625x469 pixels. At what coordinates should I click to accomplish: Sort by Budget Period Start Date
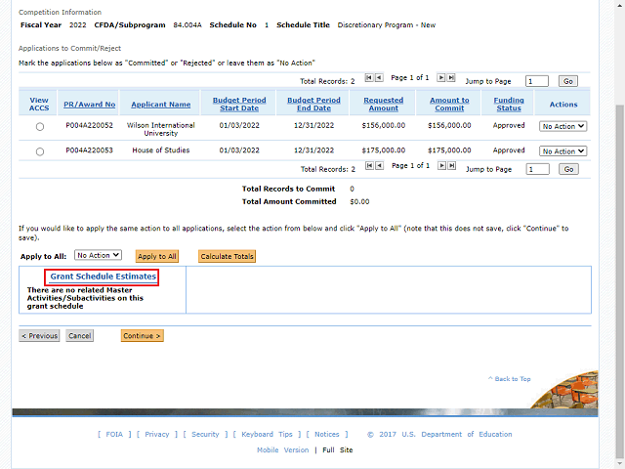coord(239,105)
